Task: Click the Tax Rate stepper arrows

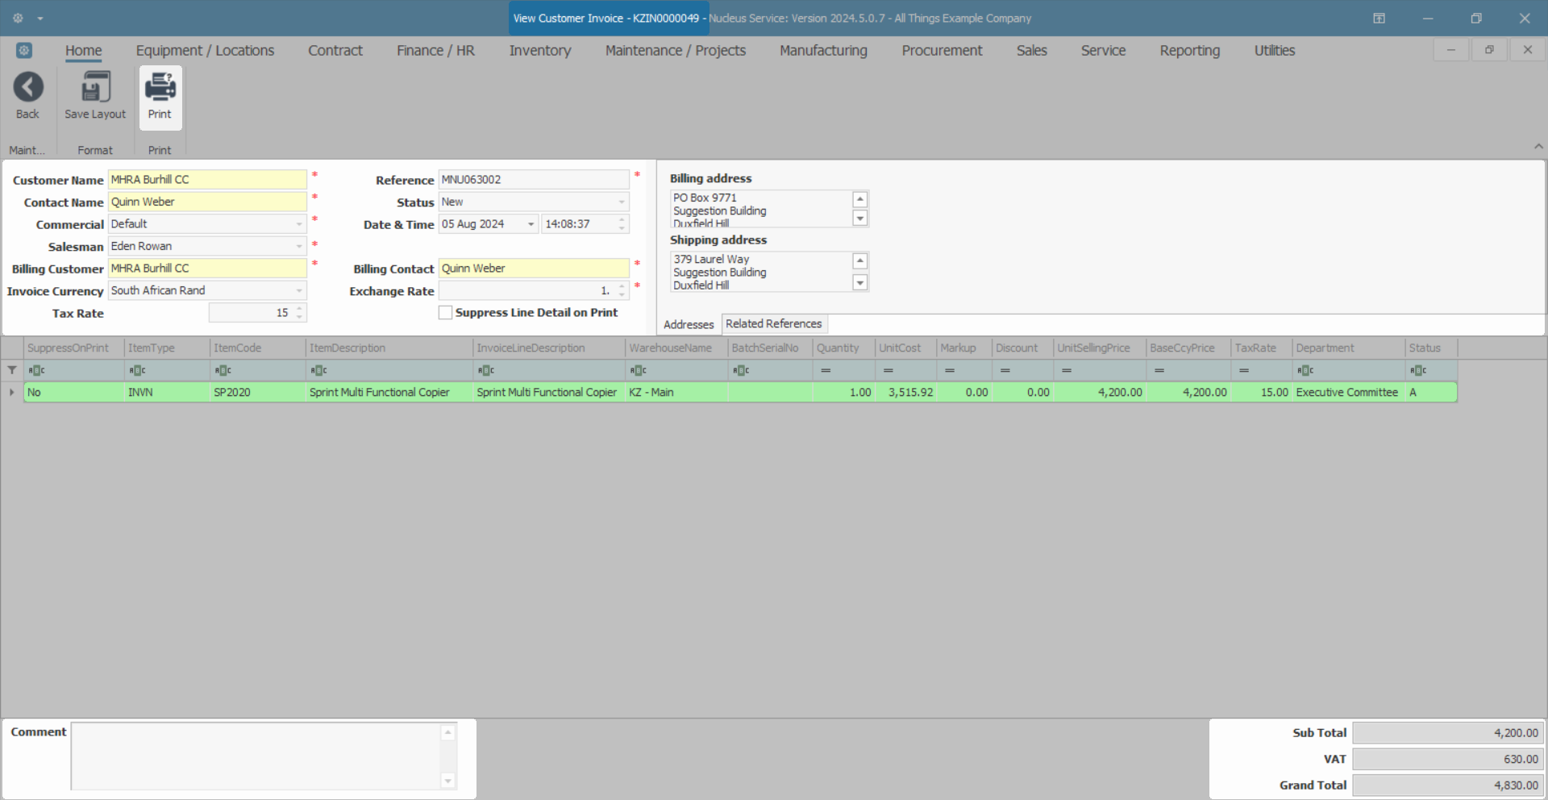Action: click(x=300, y=312)
